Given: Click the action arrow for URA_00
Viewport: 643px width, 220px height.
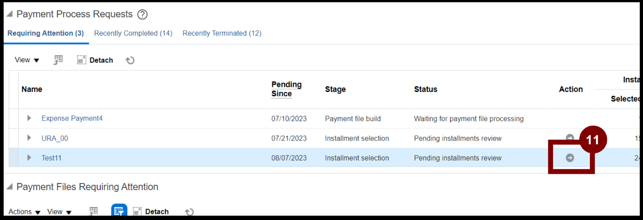Looking at the screenshot, I should [x=570, y=138].
